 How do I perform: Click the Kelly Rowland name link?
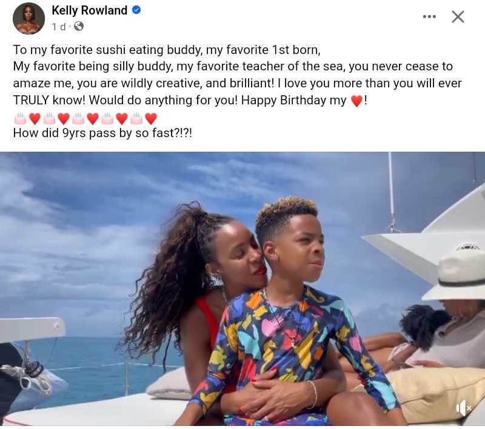[x=89, y=10]
